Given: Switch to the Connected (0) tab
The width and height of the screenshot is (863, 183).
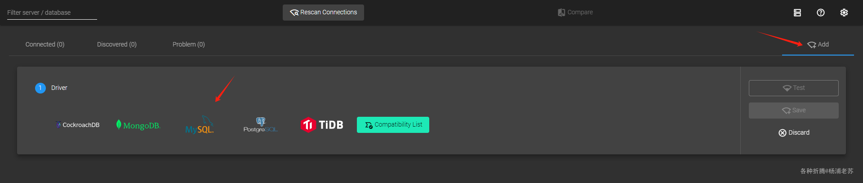Looking at the screenshot, I should click(45, 44).
